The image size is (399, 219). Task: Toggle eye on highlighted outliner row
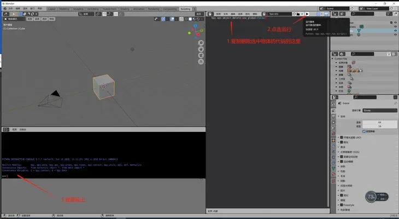click(x=395, y=31)
